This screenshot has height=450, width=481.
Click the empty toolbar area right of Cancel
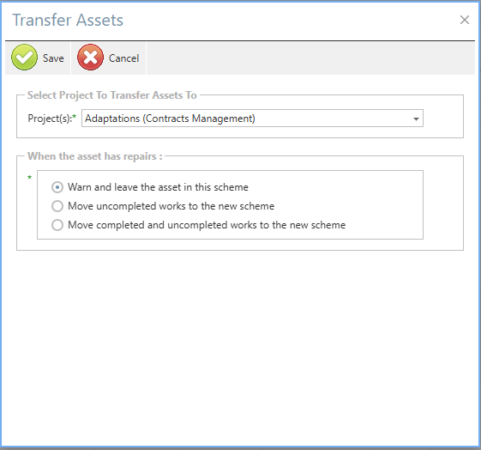[x=310, y=58]
